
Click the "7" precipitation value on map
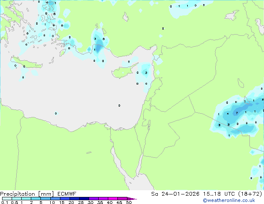(237, 113)
